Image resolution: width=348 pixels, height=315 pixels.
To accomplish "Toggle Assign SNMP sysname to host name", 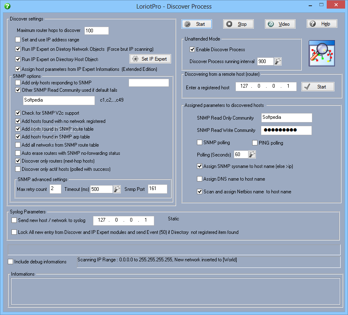I will point(199,166).
